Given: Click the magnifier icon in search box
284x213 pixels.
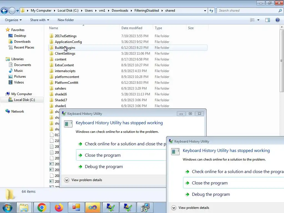Looking at the screenshot, I should pyautogui.click(x=280, y=11).
